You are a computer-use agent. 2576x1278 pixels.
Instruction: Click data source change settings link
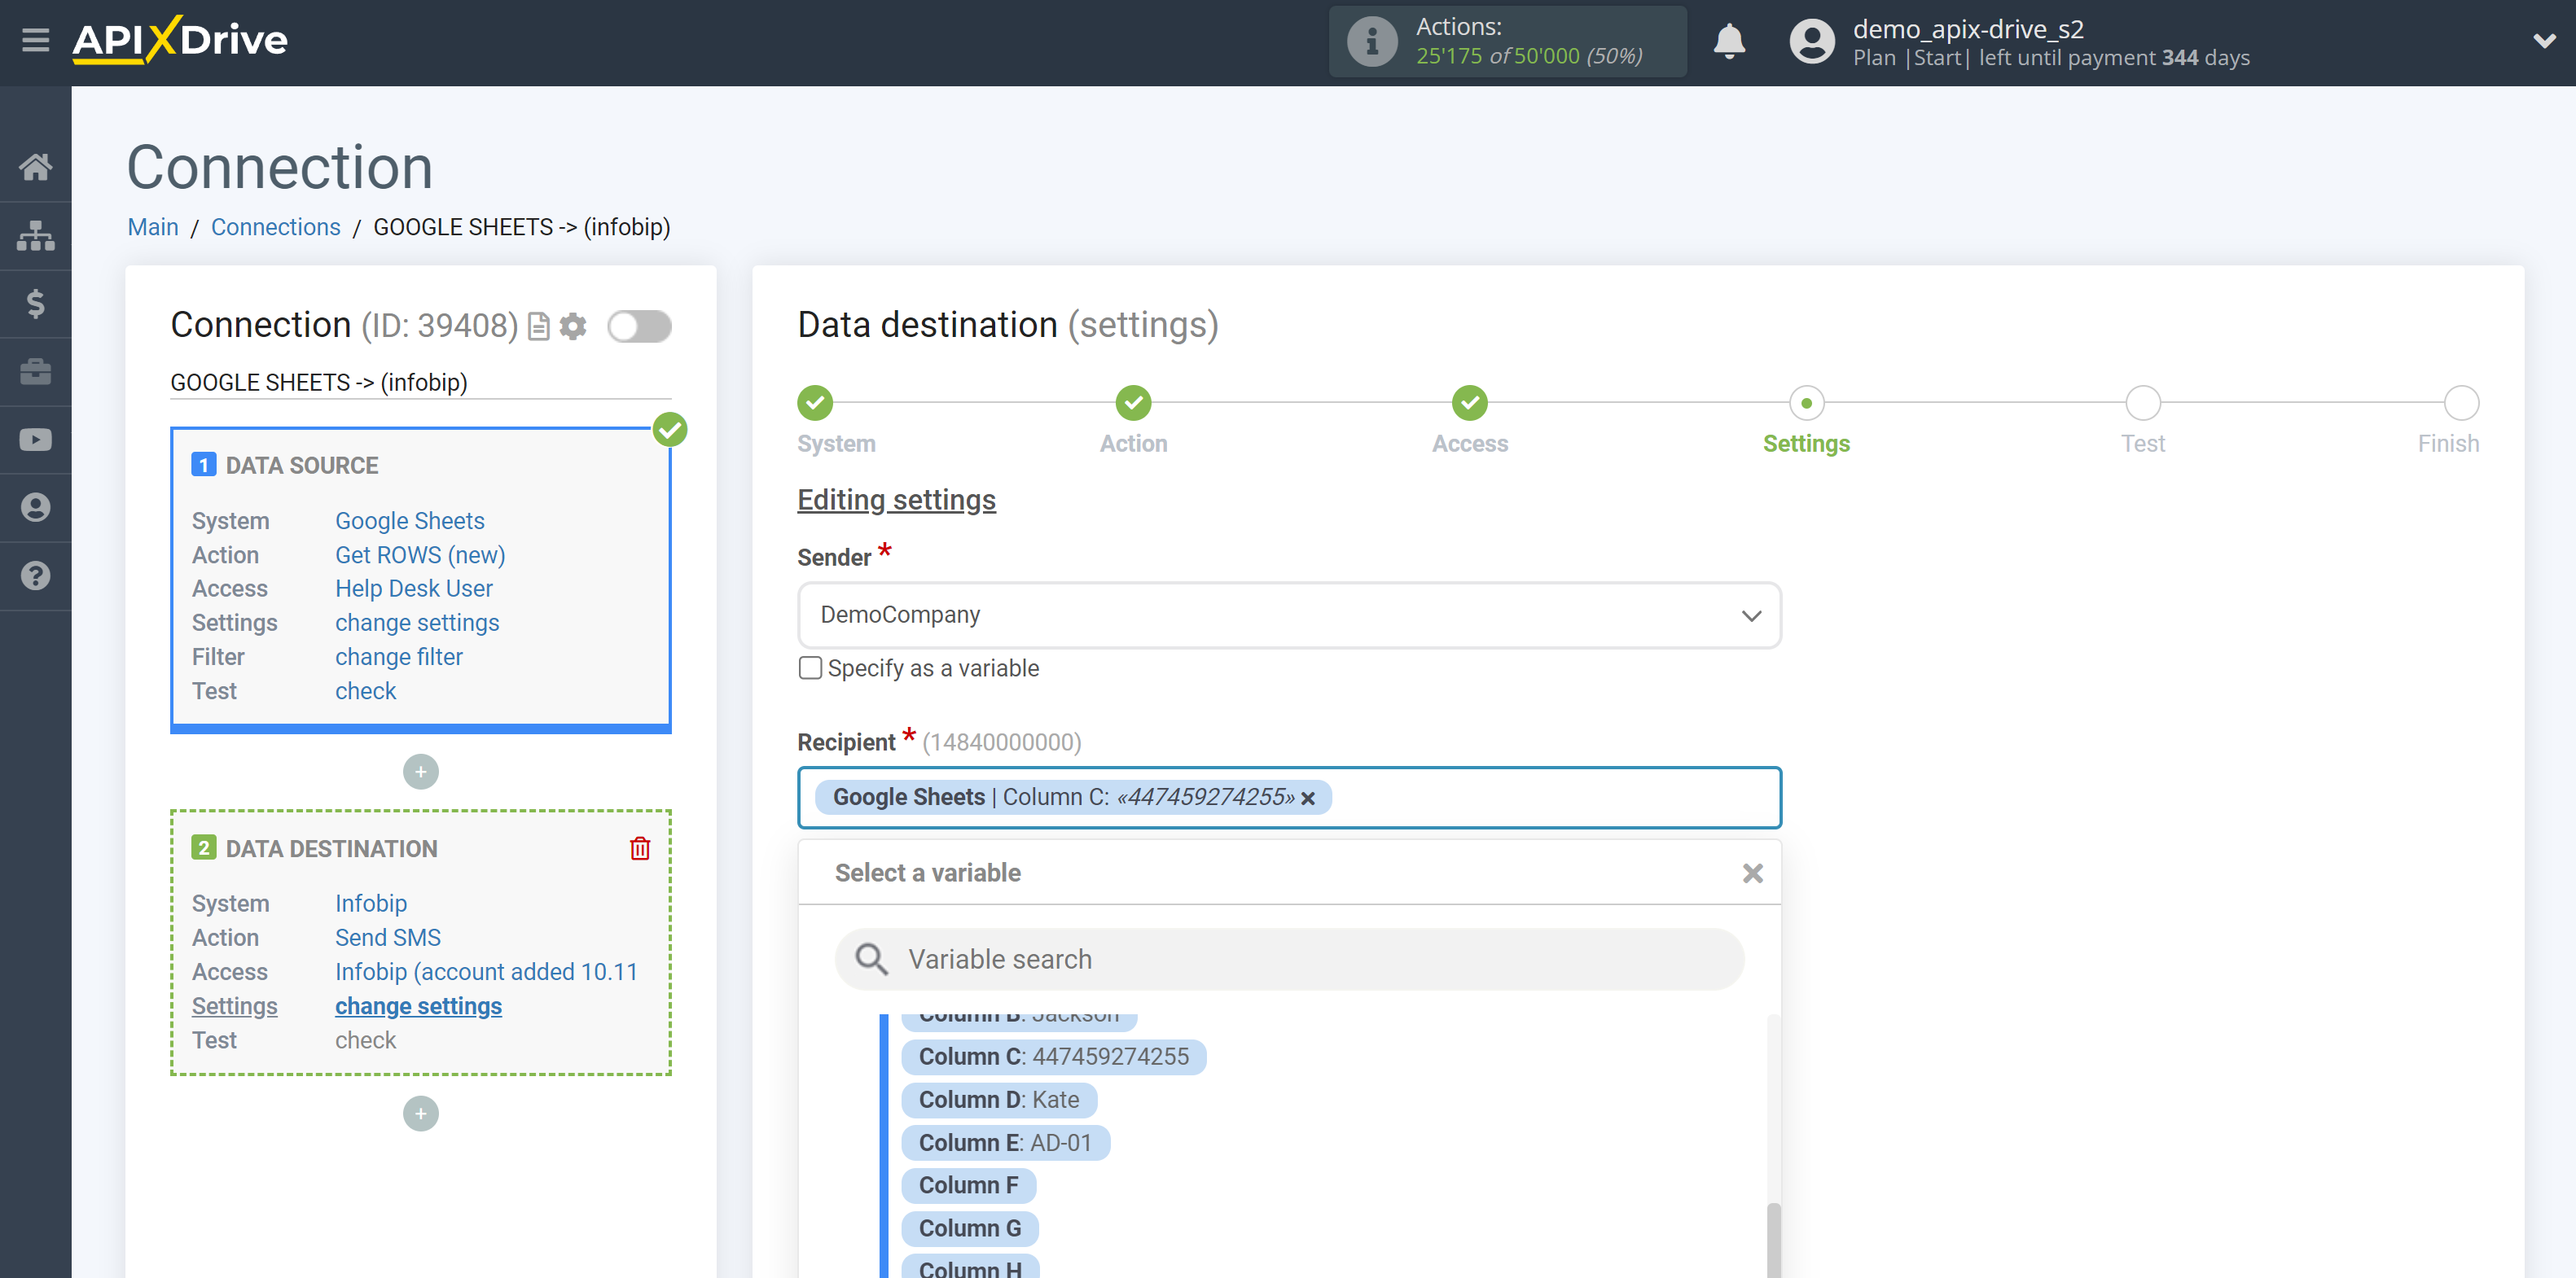[x=417, y=623]
